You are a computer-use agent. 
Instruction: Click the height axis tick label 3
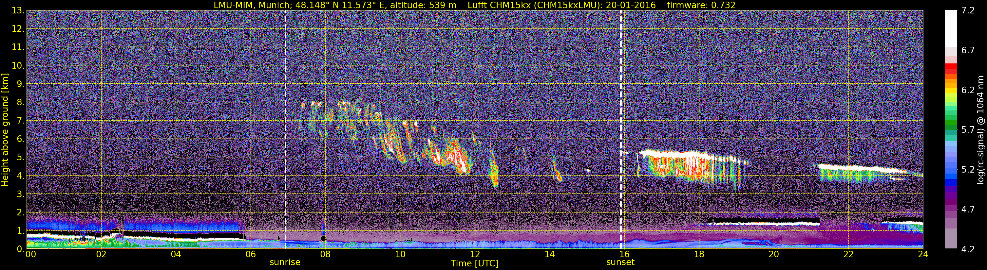[20, 194]
